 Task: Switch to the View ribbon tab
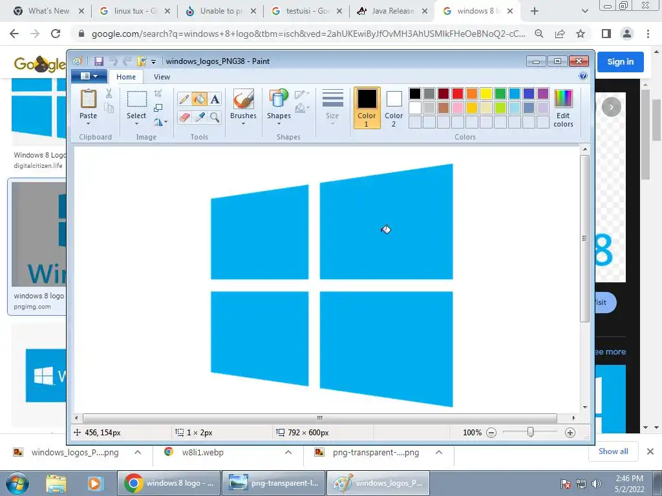coord(162,77)
